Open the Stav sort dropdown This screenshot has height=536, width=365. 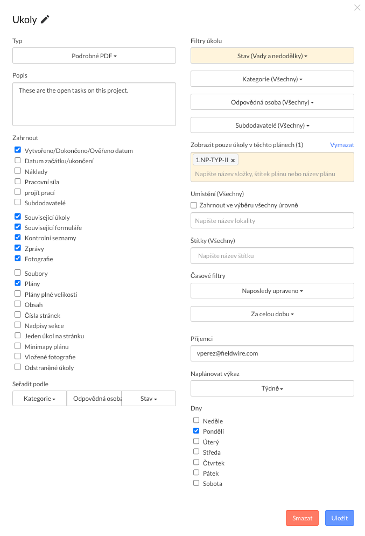click(149, 398)
